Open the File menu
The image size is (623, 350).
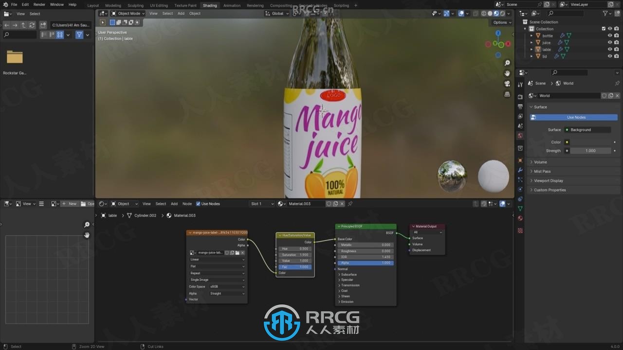(x=14, y=4)
